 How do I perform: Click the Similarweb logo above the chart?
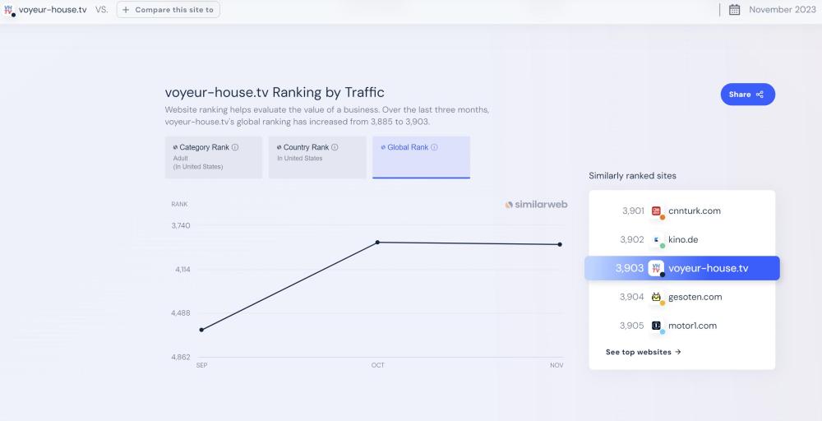point(536,204)
